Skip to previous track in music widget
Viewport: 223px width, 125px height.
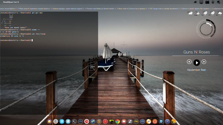pos(189,62)
